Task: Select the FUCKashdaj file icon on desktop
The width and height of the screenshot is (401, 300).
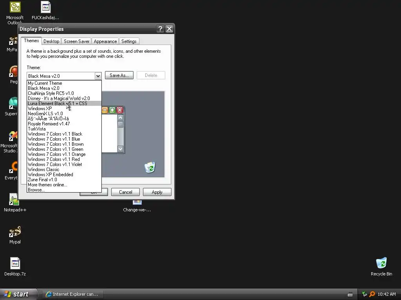Action: [x=45, y=11]
